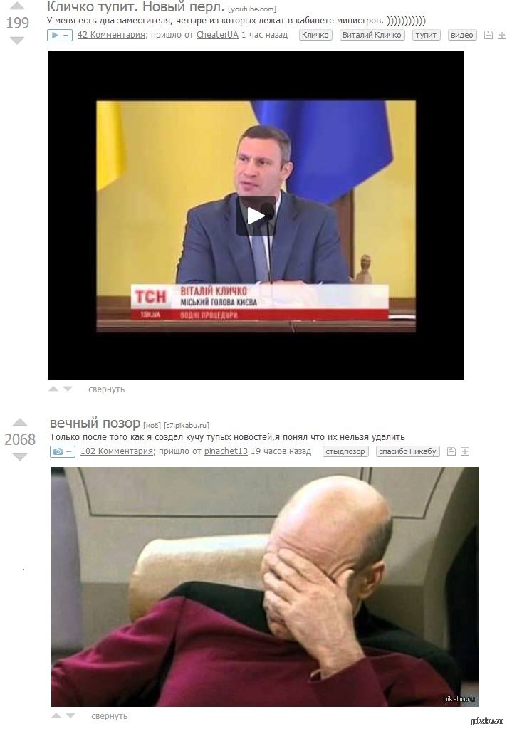Click the plus icon next to спасибо Пикабу tag
Screen dimensions: 507x729
click(465, 451)
